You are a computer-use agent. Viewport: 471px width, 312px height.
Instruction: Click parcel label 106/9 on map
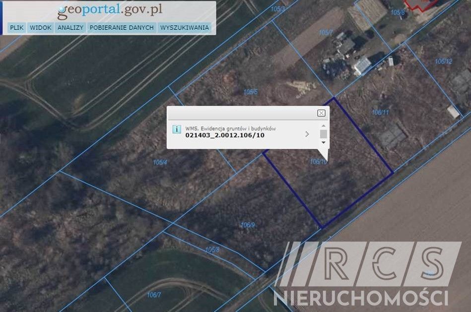[248, 225]
